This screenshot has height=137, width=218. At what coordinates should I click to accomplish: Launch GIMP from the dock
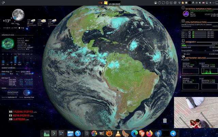click(102, 134)
